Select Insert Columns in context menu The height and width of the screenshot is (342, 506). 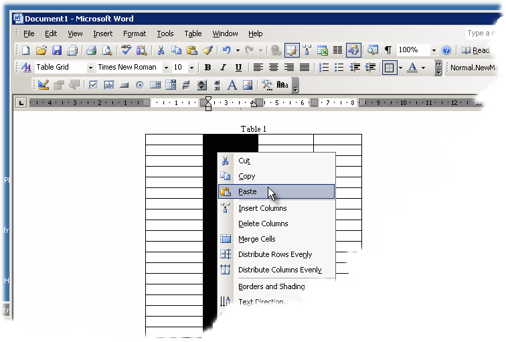tap(276, 208)
